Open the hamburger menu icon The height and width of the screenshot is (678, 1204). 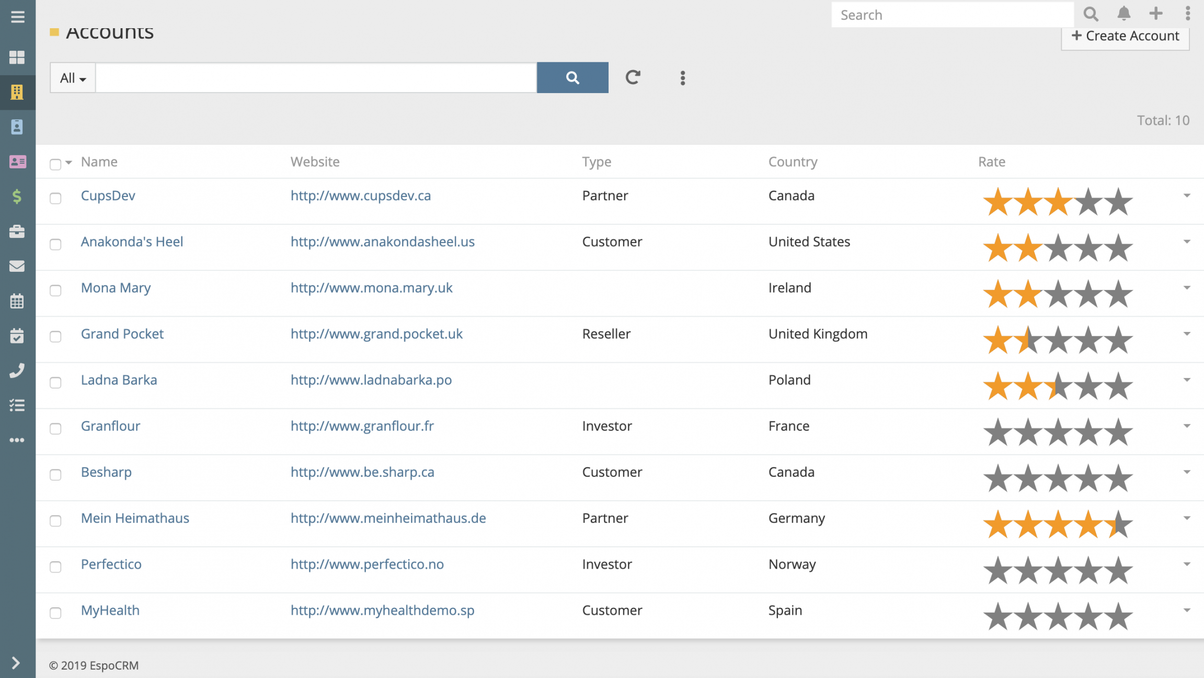17,17
